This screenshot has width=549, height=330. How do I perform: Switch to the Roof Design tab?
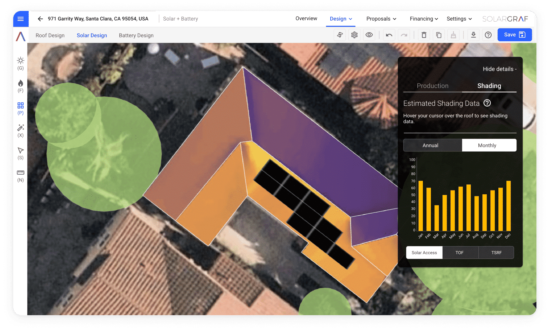50,35
